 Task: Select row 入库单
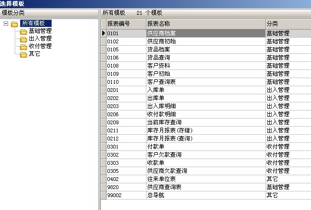coord(206,90)
